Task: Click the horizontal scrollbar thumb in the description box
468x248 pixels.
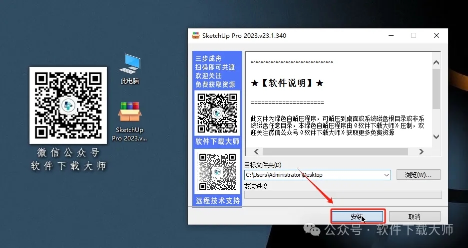Action: 335,151
